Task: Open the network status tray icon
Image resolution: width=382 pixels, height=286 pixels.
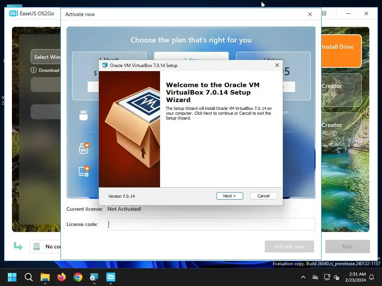Action: [327, 277]
